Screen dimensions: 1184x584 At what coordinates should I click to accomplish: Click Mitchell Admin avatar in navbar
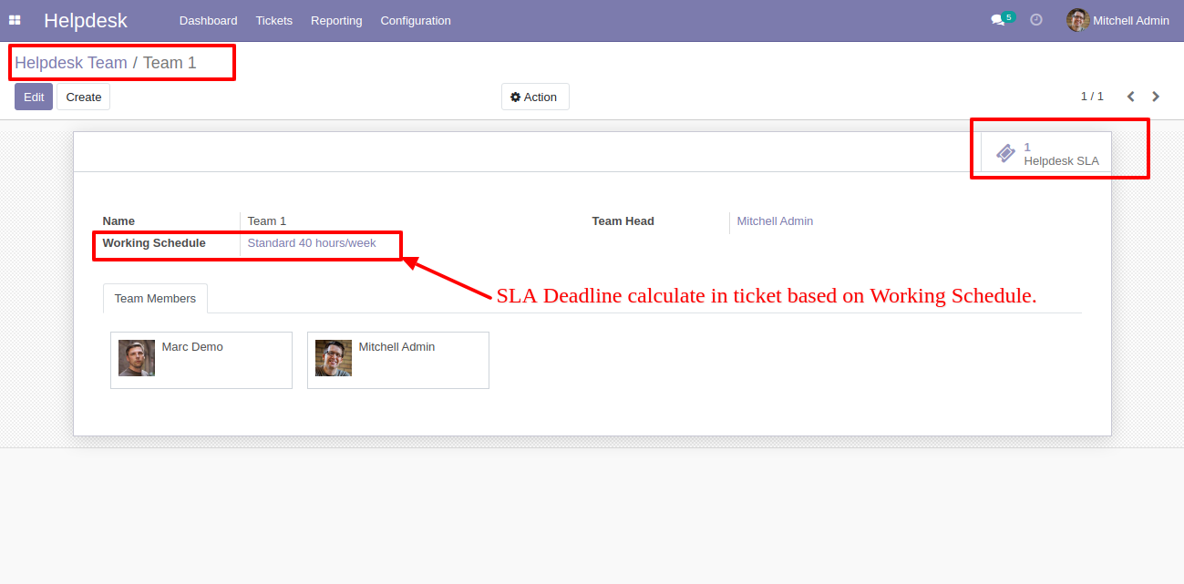pyautogui.click(x=1078, y=20)
